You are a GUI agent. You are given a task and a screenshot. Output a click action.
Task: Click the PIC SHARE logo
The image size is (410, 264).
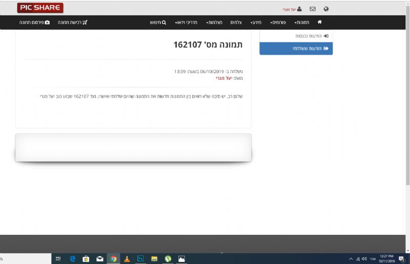pos(40,8)
